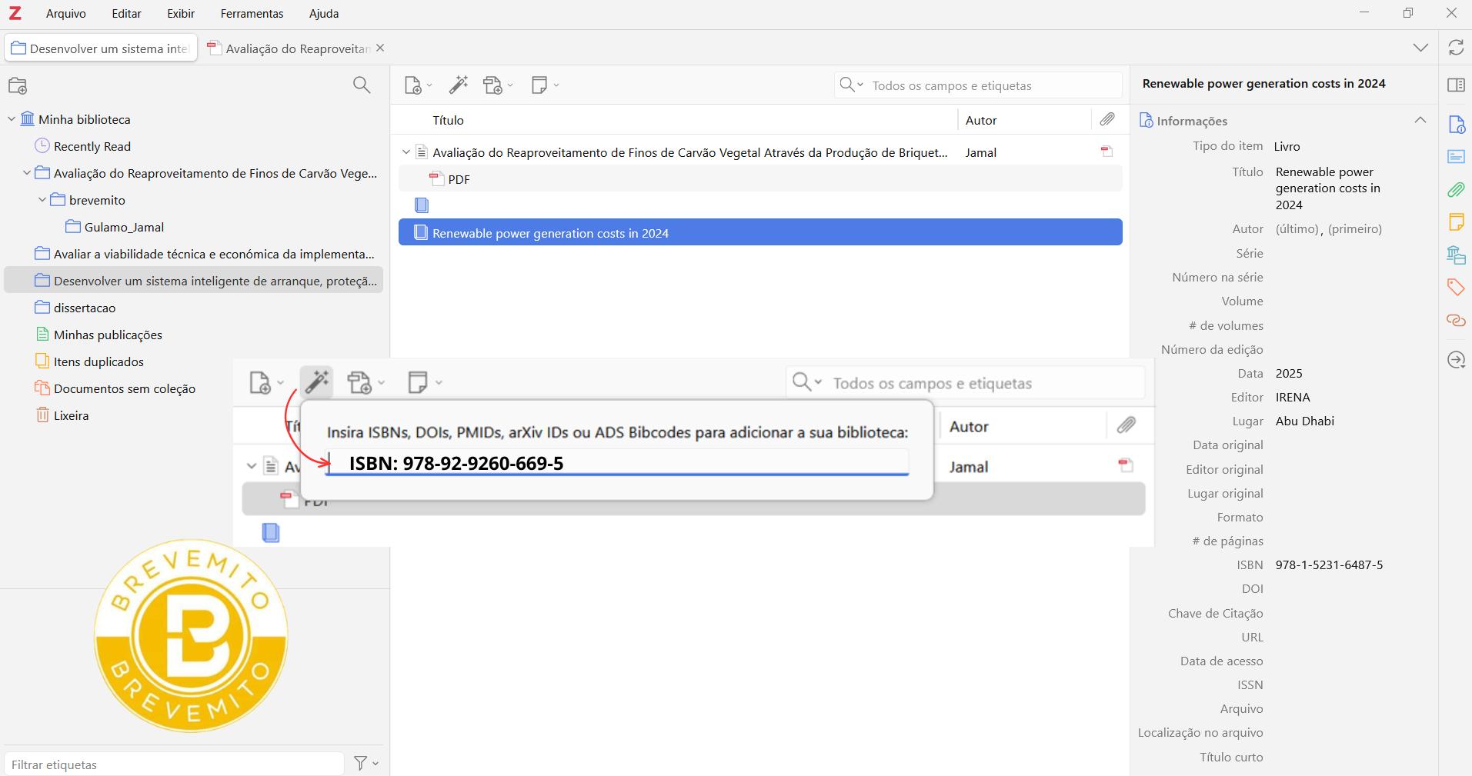1472x776 pixels.
Task: Click the Add Attachment toolbar icon
Action: (x=498, y=85)
